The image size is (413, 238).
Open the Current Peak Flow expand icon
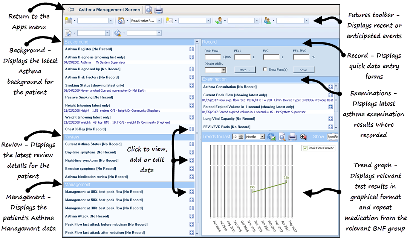point(330,95)
